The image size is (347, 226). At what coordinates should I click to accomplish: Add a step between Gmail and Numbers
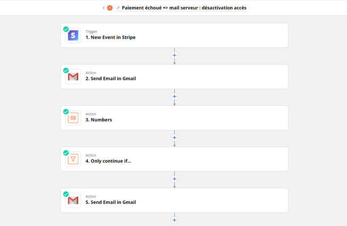pyautogui.click(x=174, y=96)
